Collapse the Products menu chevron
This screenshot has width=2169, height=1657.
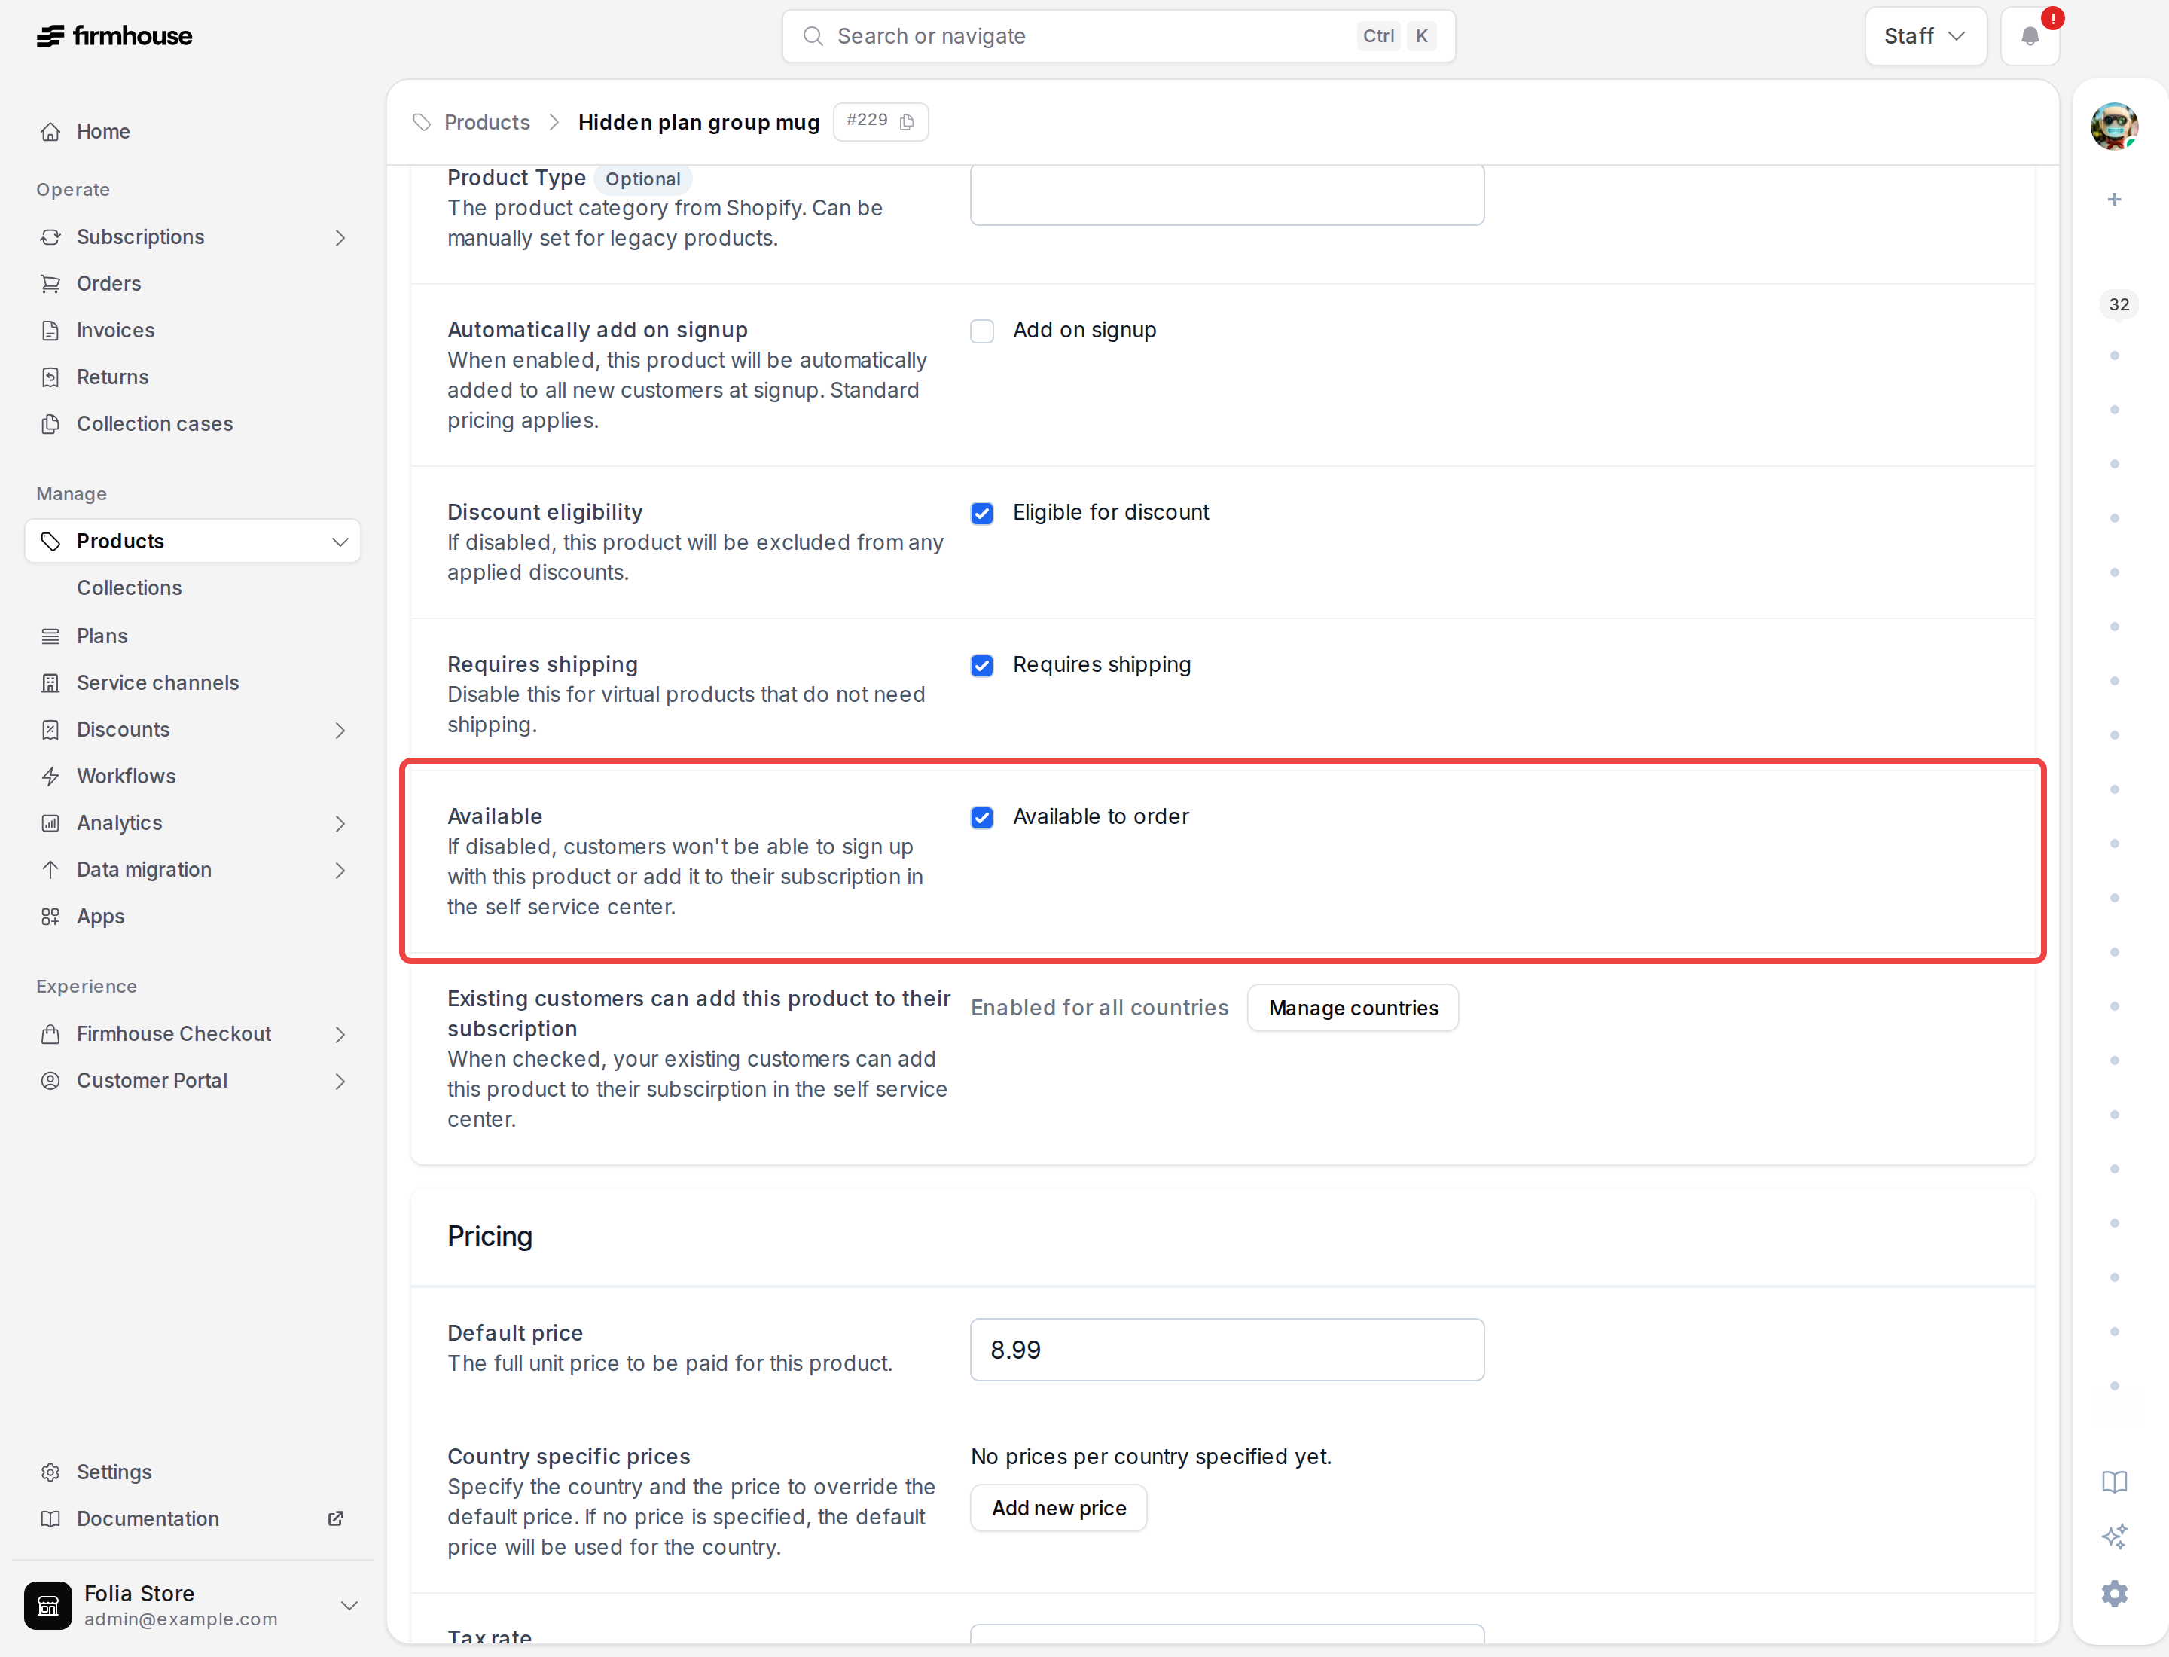click(340, 542)
